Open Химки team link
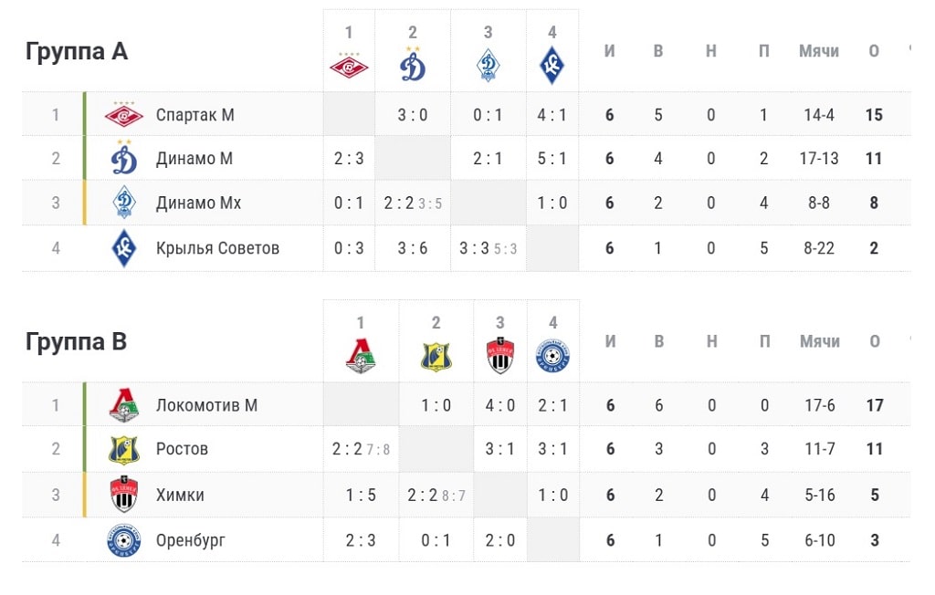Viewport: 935px width, 595px height. [x=180, y=495]
